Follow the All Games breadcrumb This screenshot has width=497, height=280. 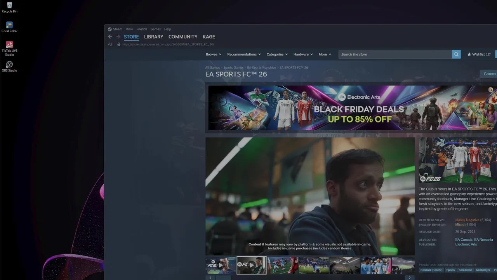tap(212, 68)
